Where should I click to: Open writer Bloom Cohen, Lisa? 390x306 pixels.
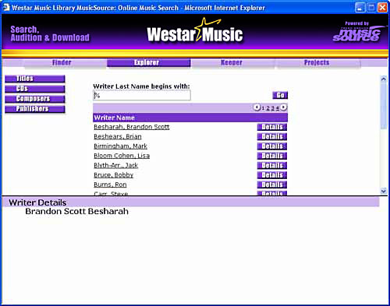(x=122, y=156)
